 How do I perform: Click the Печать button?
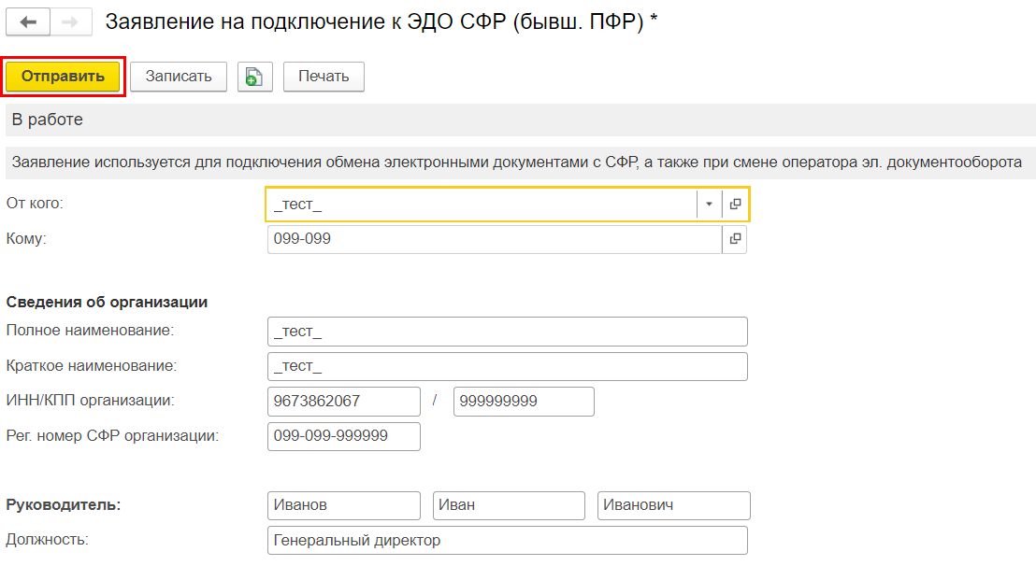coord(324,77)
